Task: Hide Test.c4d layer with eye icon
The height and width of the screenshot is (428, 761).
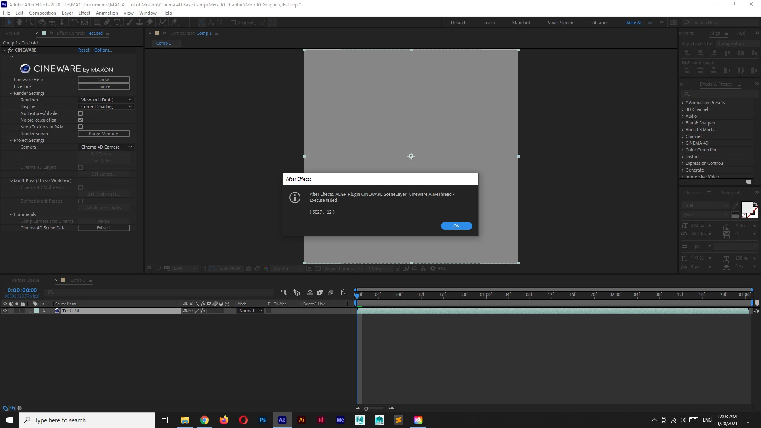Action: 5,311
